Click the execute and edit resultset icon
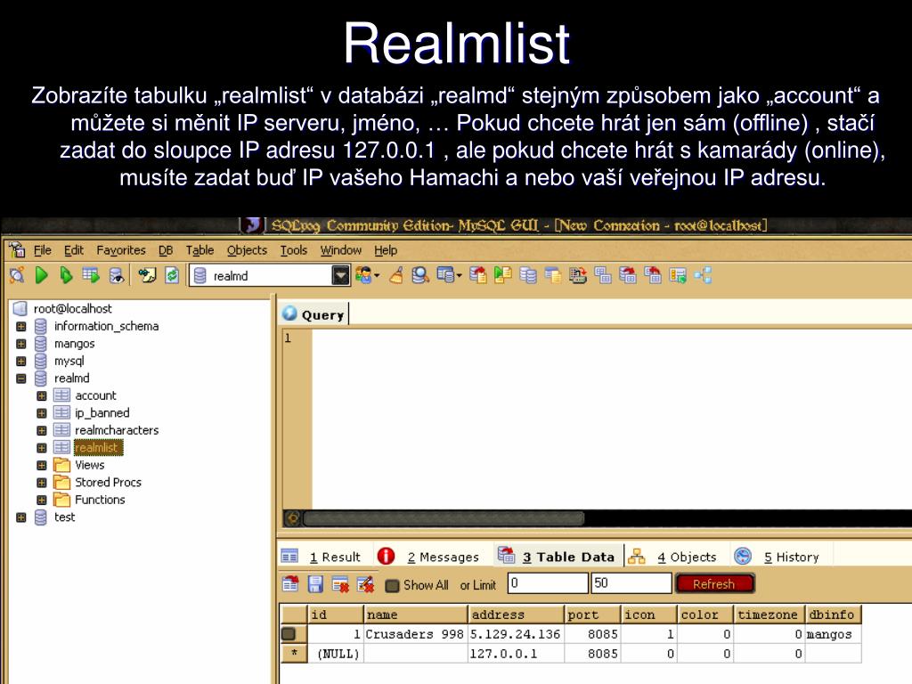This screenshot has height=684, width=912. pyautogui.click(x=91, y=275)
